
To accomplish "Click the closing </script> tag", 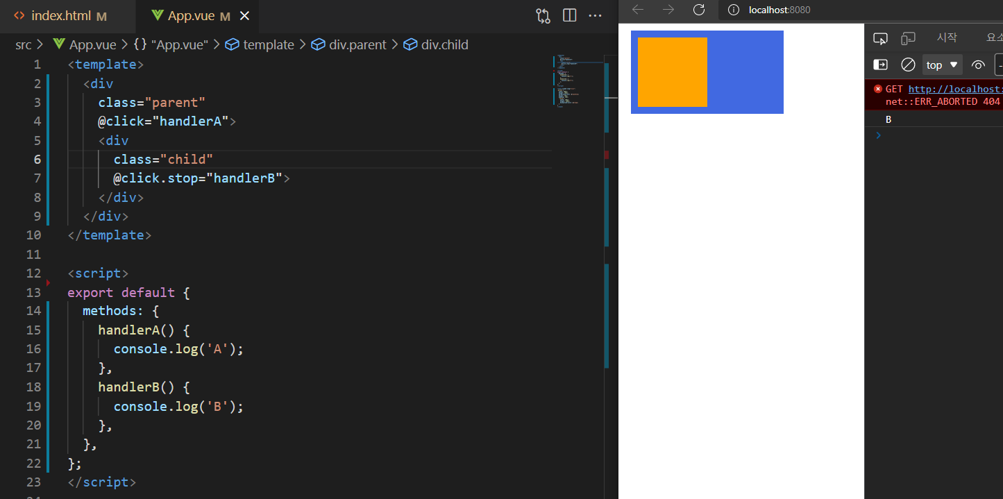I will tap(102, 482).
